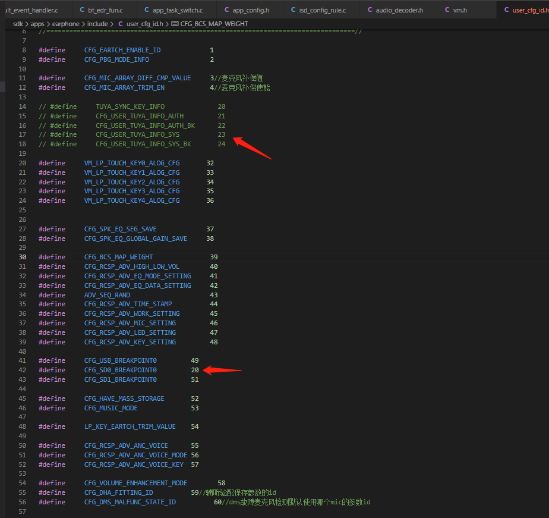Click the ADV_SEQ_RAND macro name

pos(107,295)
